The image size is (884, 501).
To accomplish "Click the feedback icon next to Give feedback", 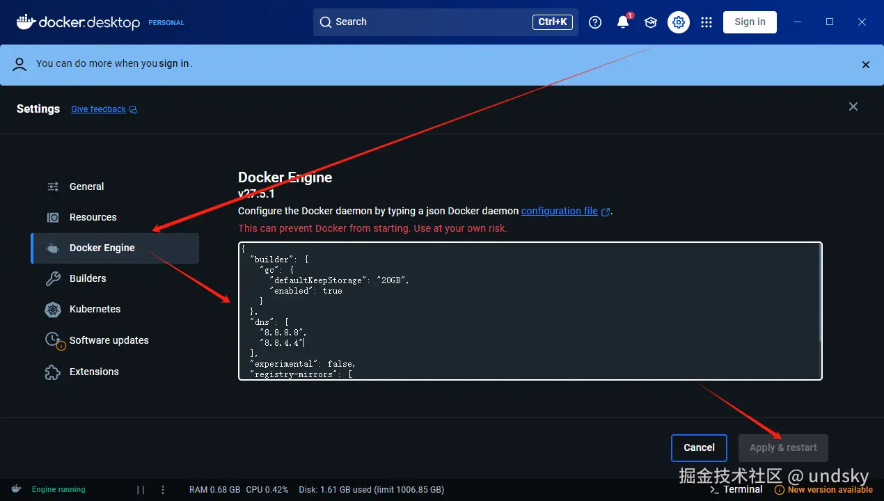I will (x=133, y=109).
